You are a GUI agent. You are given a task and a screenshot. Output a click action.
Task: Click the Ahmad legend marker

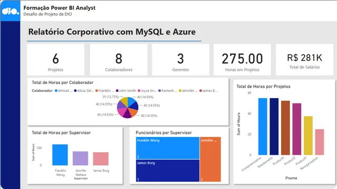[56, 91]
